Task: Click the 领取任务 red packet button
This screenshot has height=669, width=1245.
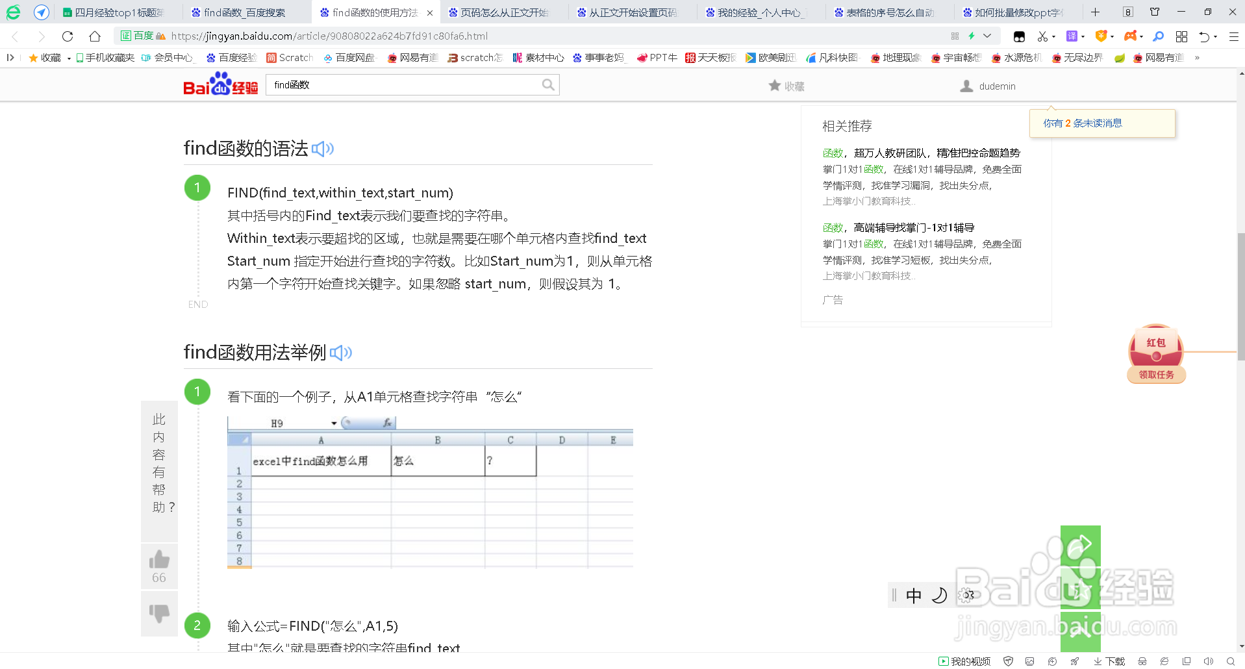Action: 1156,375
